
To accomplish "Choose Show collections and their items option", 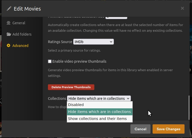I will coord(100,119).
